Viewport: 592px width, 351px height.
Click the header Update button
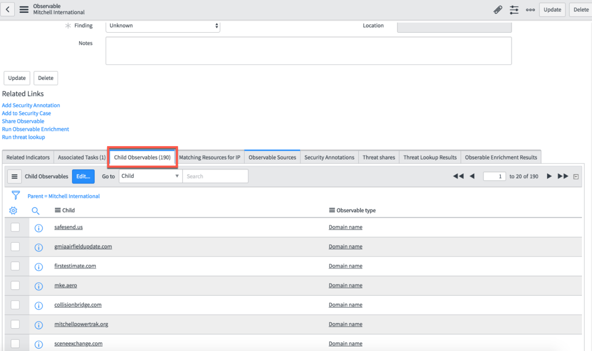pos(552,10)
